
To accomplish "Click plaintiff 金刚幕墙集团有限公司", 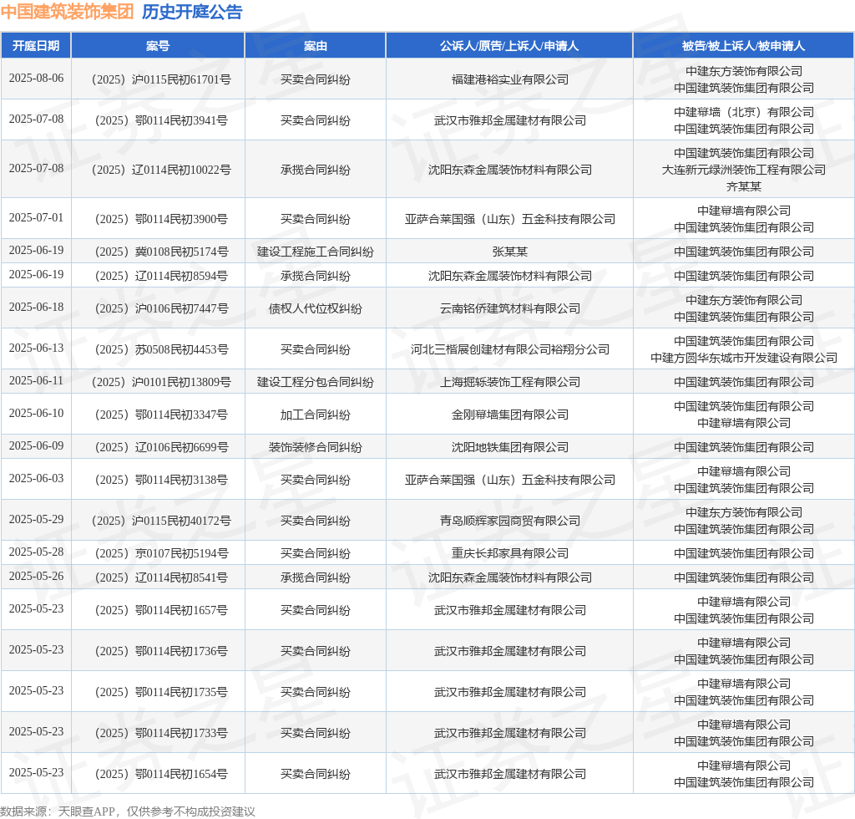I will [x=509, y=415].
